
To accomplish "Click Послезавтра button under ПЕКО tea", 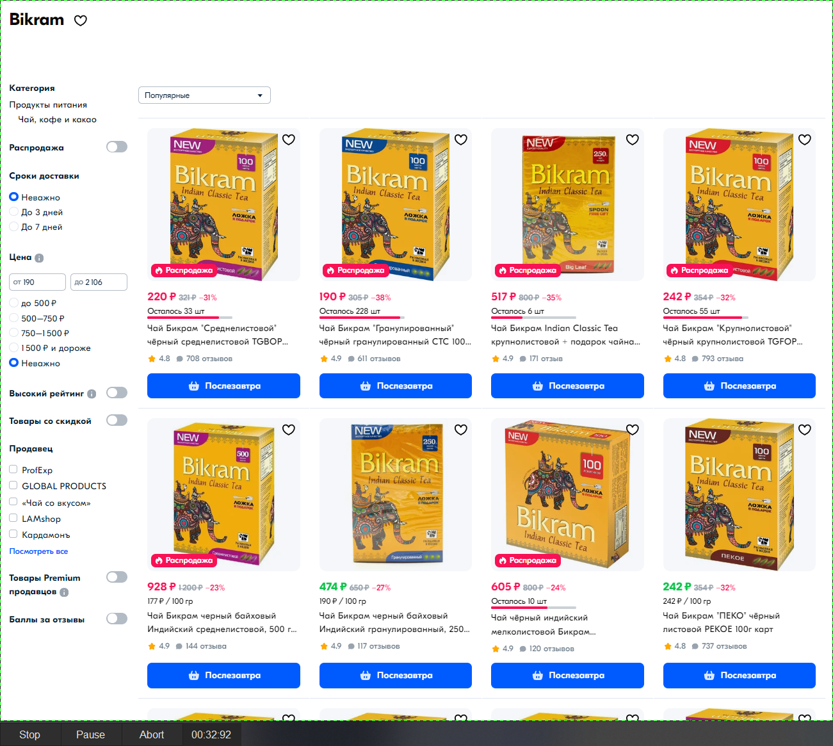I will [740, 676].
